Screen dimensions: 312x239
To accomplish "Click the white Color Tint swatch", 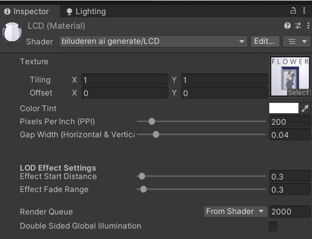I will (x=284, y=108).
